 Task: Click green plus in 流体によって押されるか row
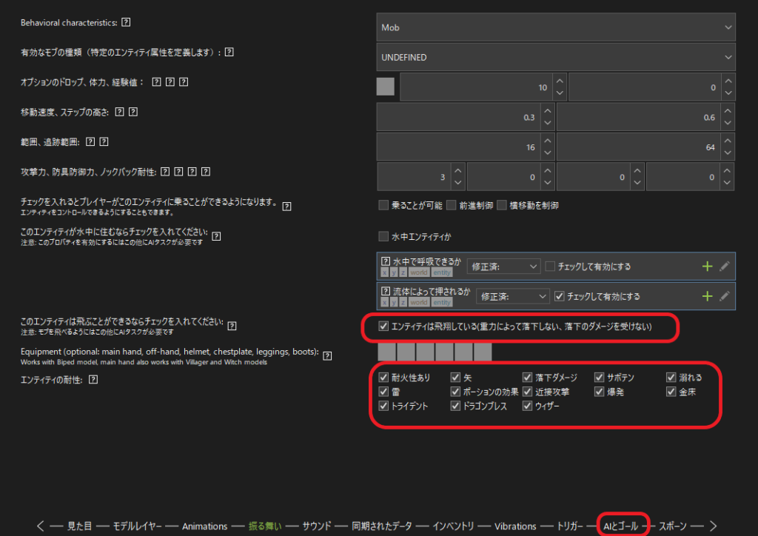(707, 296)
